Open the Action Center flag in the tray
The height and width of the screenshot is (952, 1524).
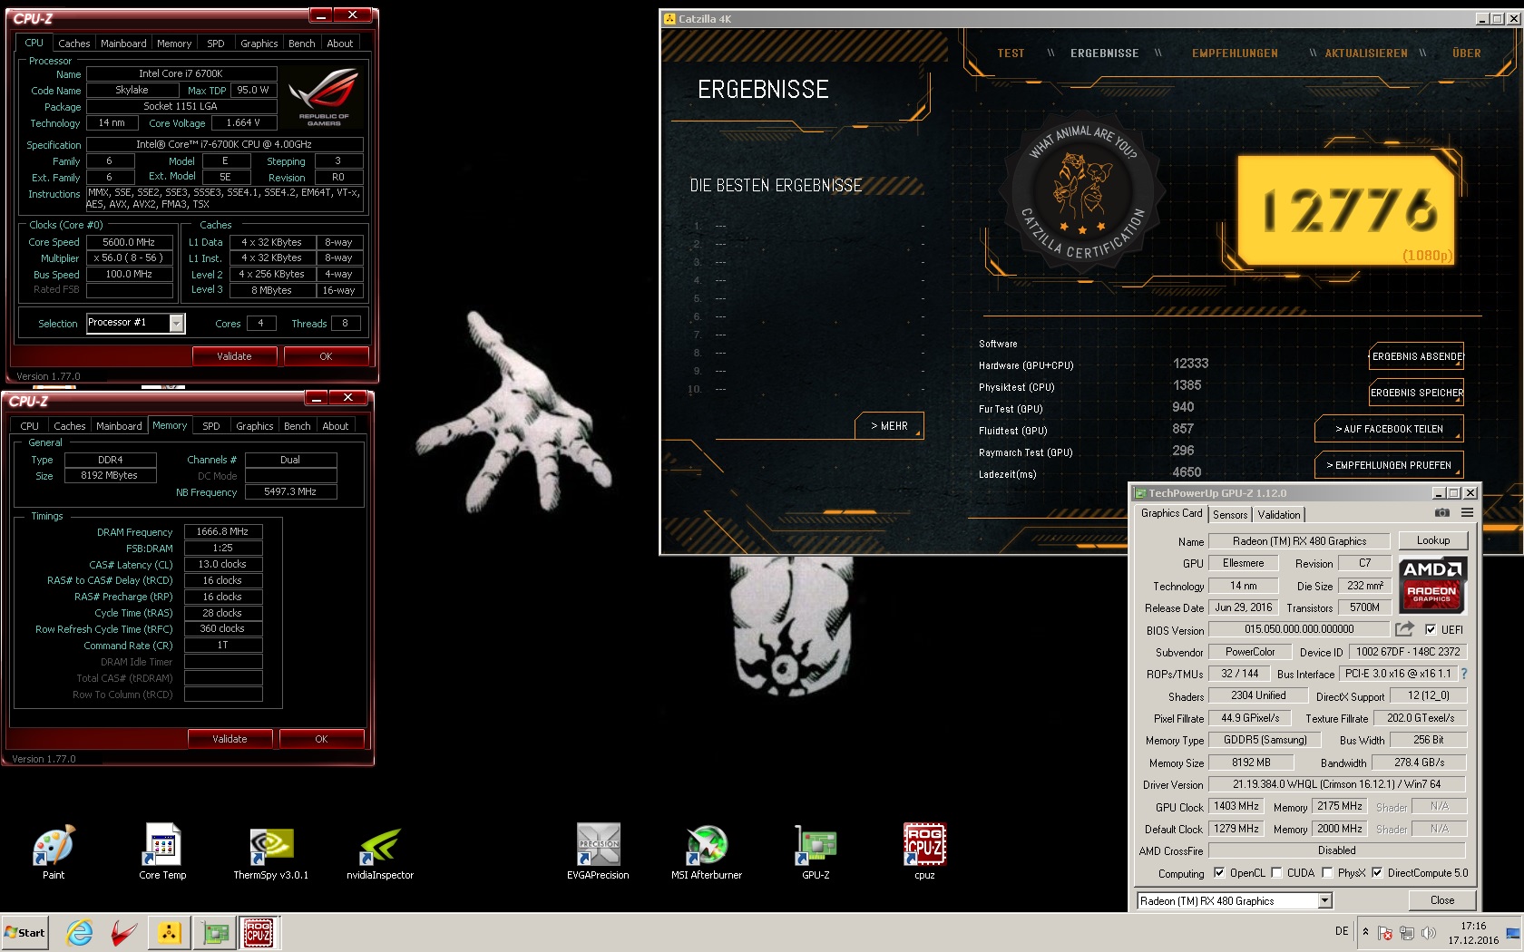1384,932
